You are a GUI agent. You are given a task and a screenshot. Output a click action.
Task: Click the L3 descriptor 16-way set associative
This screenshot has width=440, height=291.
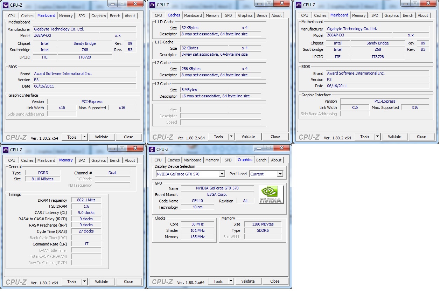click(221, 96)
